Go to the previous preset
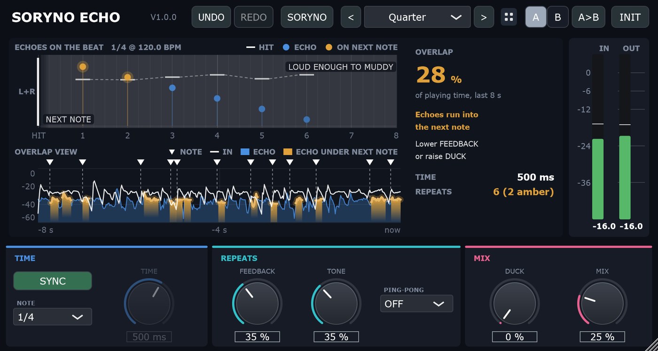 351,17
